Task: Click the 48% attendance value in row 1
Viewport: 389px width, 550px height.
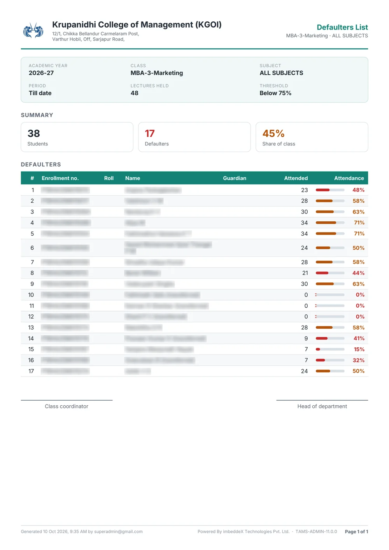Action: pyautogui.click(x=359, y=190)
